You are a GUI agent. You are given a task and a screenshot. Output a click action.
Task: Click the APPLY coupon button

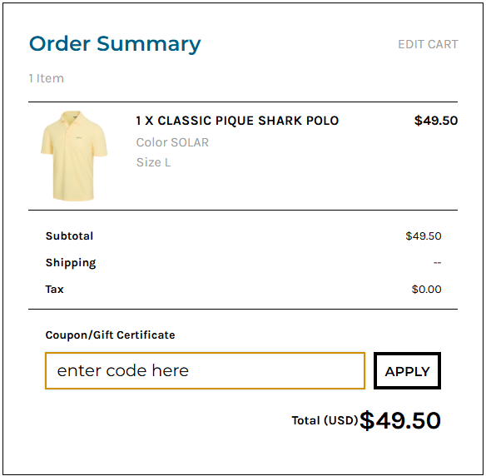coord(407,370)
